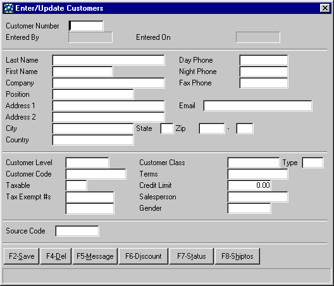Select the Taxable input box

pyautogui.click(x=77, y=185)
